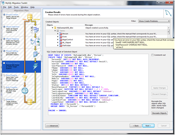Select the Person table row text
This screenshot has height=135, width=175.
(x=65, y=34)
